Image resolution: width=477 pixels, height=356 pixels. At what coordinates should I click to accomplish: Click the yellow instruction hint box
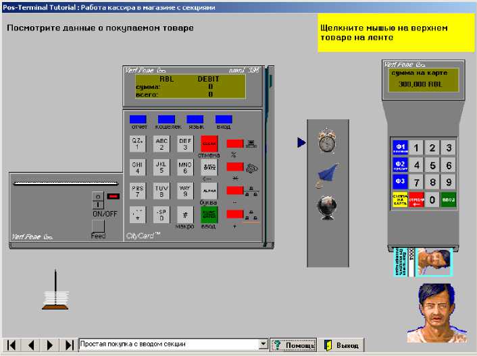396,33
